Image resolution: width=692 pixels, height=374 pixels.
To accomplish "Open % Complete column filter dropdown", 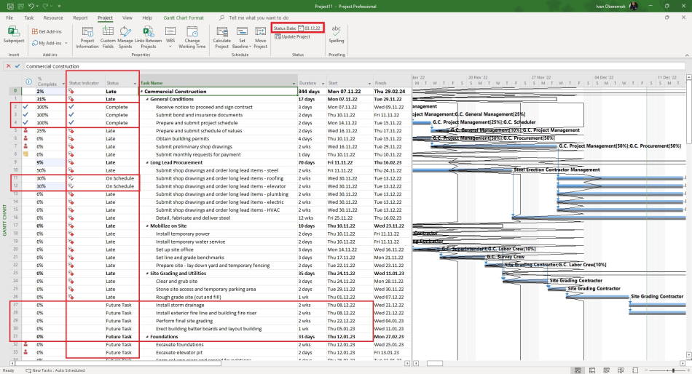I will (x=63, y=84).
